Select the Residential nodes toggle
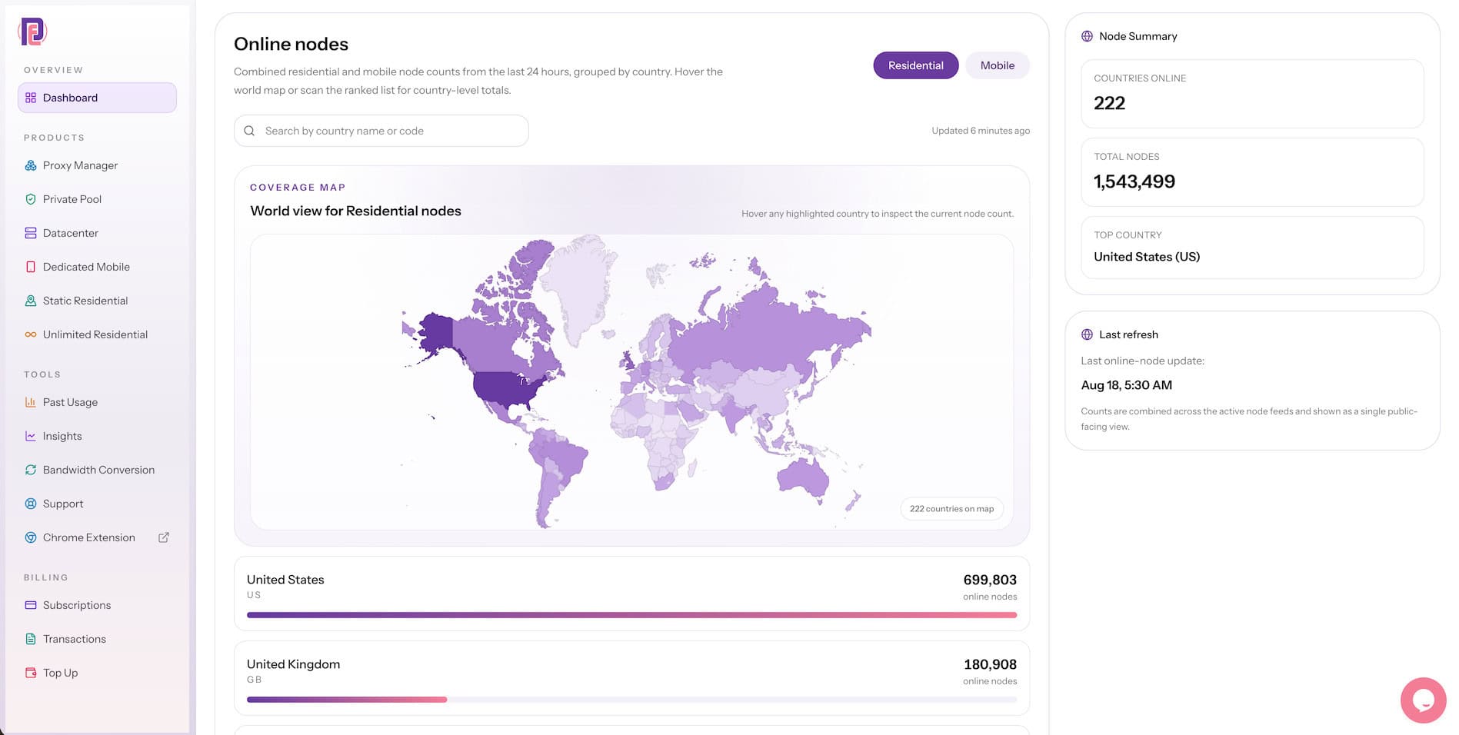 tap(915, 65)
